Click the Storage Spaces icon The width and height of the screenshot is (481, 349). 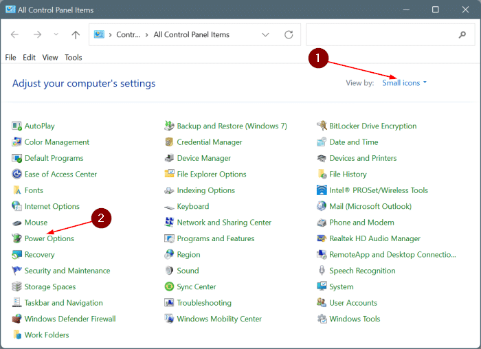(x=16, y=286)
